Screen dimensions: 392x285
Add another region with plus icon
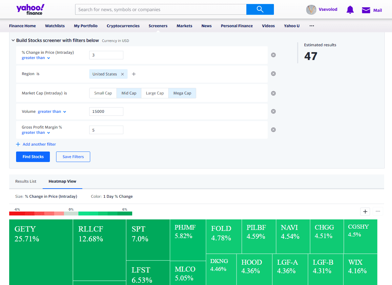[x=134, y=74]
